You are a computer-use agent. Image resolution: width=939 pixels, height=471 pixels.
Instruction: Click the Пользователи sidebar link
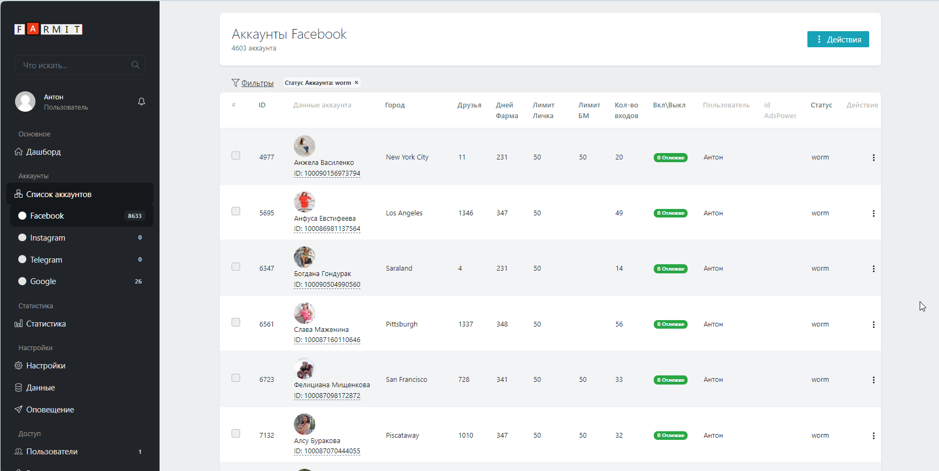[52, 452]
